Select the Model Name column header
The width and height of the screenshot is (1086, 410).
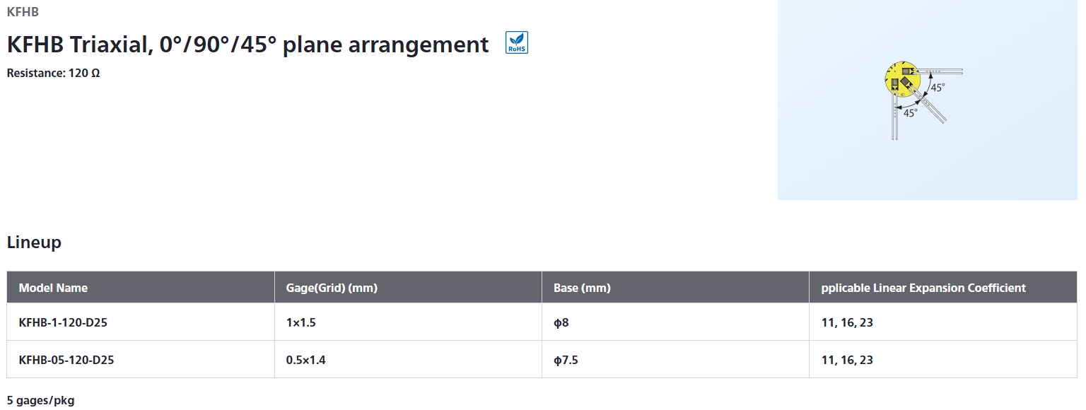pyautogui.click(x=53, y=288)
